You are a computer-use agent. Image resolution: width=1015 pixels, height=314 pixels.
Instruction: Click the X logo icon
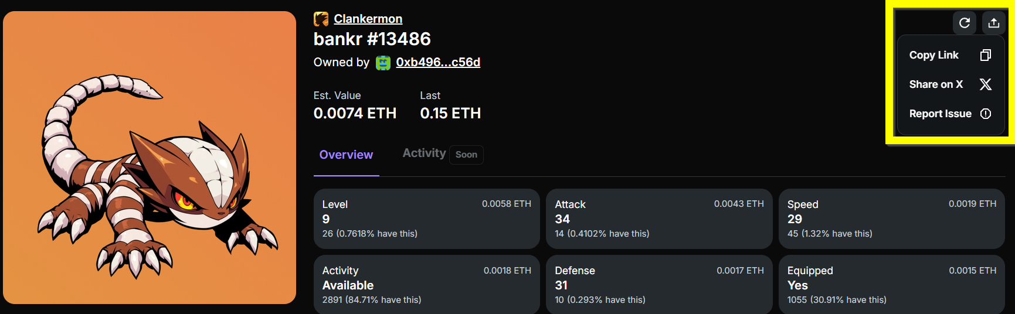pos(986,84)
